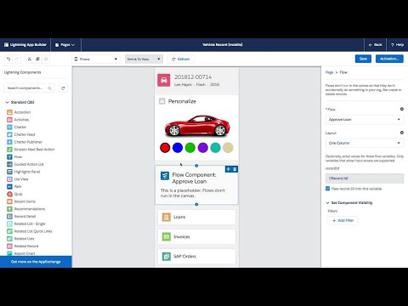Select the Chatter Publisher component icon
Viewport: 408px width, 306px height.
point(9,142)
